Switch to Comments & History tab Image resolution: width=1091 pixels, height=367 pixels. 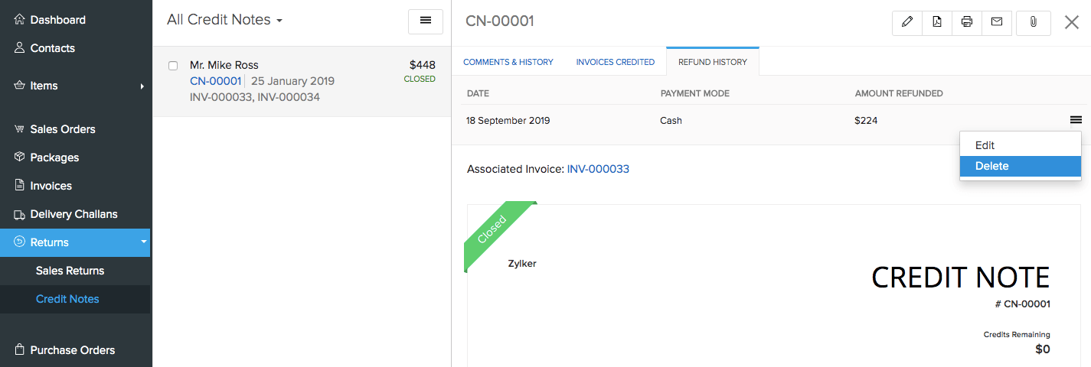pyautogui.click(x=508, y=62)
